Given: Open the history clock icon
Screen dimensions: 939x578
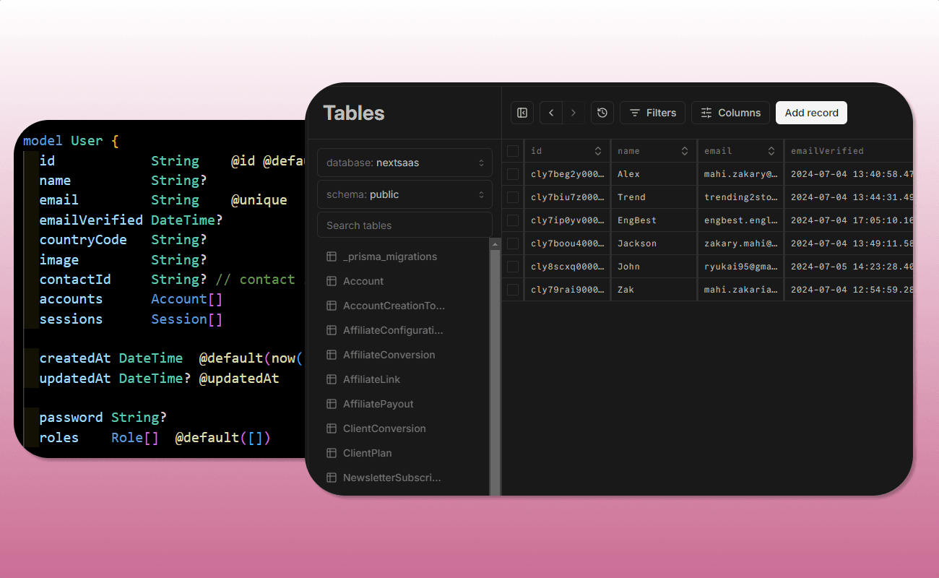Looking at the screenshot, I should tap(602, 113).
